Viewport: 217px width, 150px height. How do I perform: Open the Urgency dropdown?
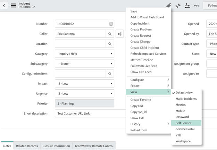84,94
